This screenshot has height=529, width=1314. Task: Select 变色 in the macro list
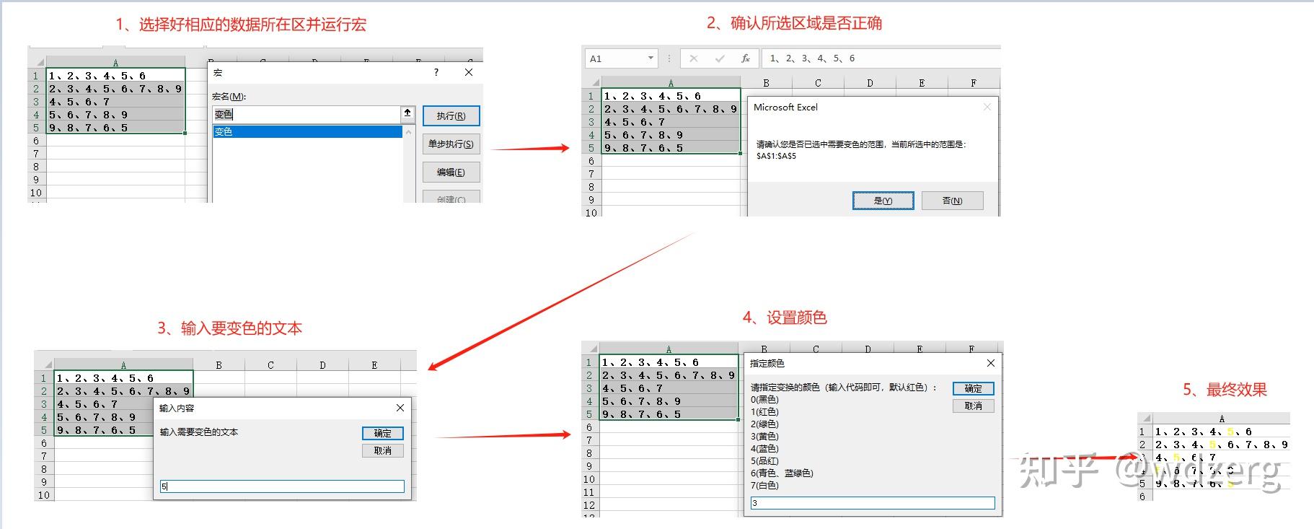(307, 131)
